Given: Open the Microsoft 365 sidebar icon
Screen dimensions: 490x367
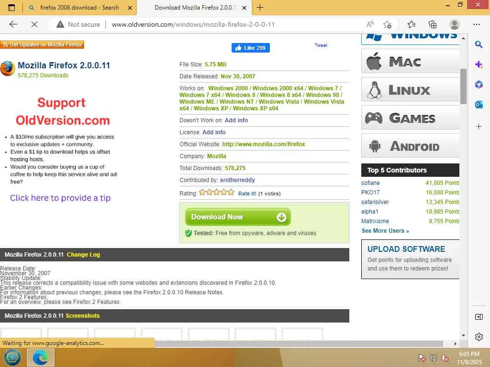Looking at the screenshot, I should pos(479,85).
